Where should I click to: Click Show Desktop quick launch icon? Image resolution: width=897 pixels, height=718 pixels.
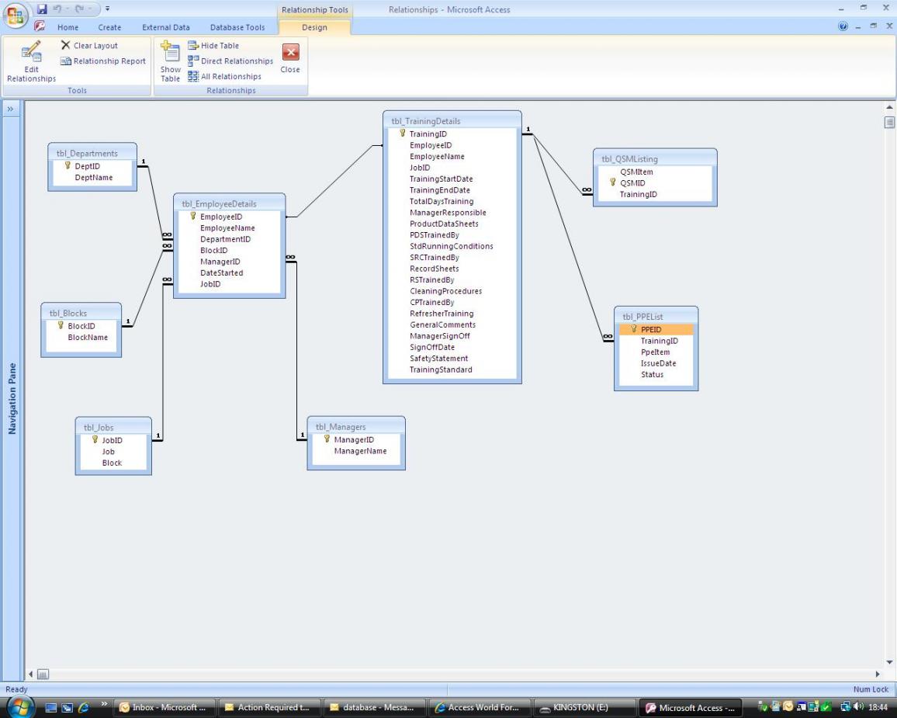click(x=51, y=708)
